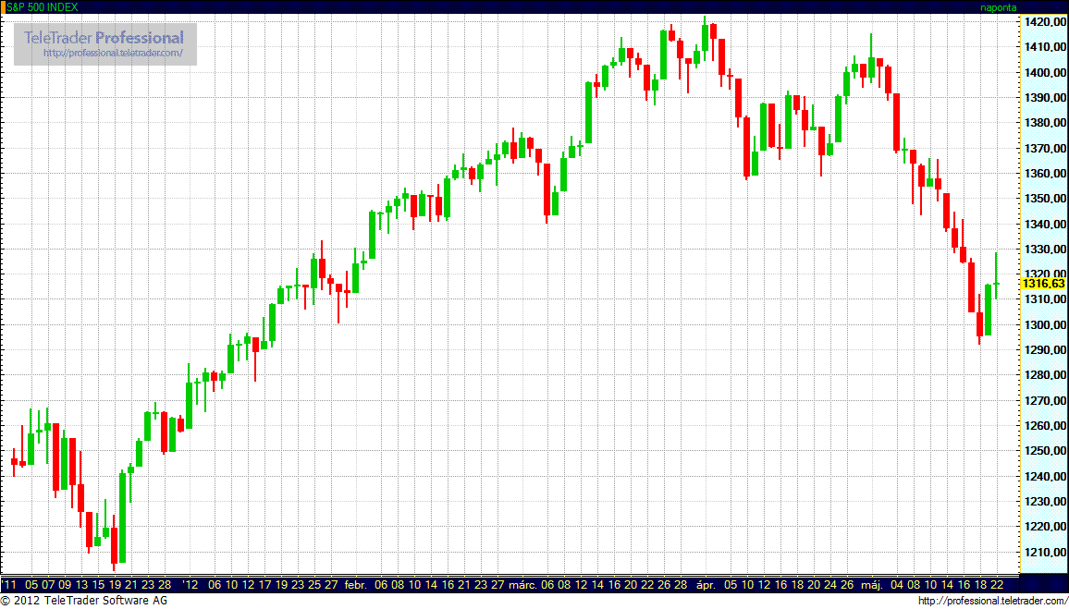This screenshot has width=1069, height=609.
Task: Click the 1290,00 price axis label
Action: coord(1045,349)
